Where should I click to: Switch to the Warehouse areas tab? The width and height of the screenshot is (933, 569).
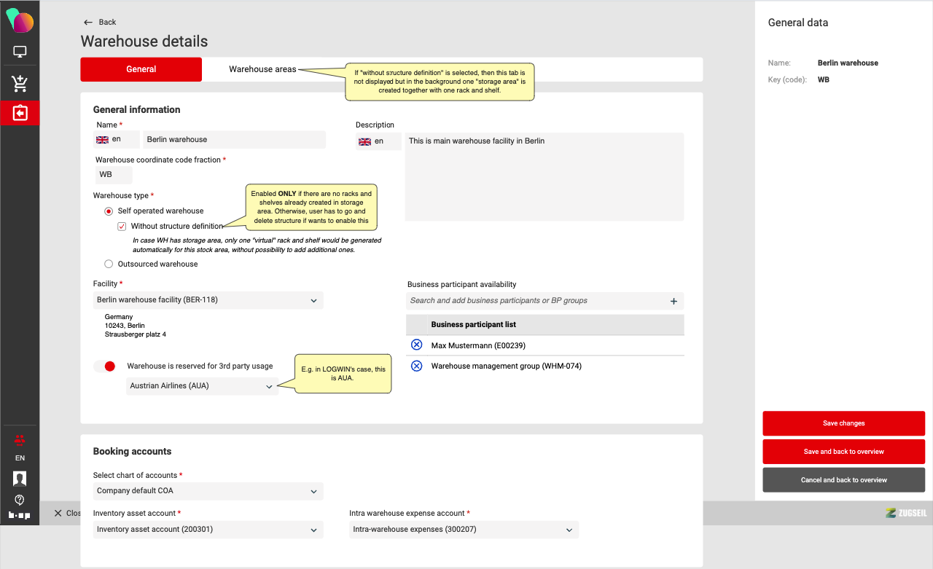[x=262, y=69]
